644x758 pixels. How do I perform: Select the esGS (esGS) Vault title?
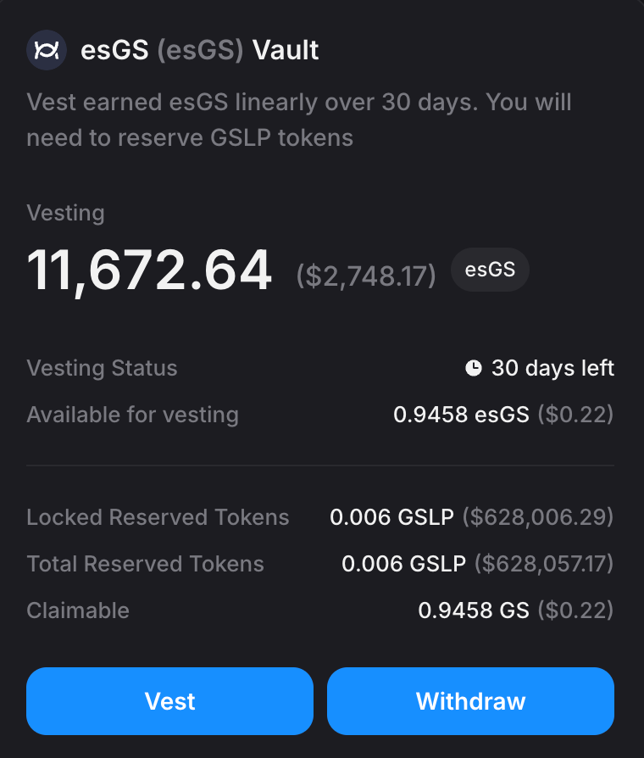tap(200, 50)
